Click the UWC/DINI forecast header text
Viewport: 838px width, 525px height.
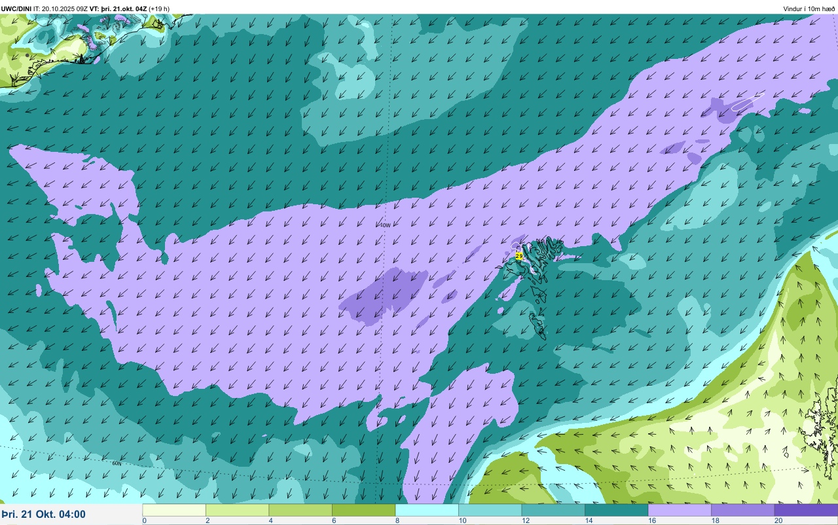[85, 9]
